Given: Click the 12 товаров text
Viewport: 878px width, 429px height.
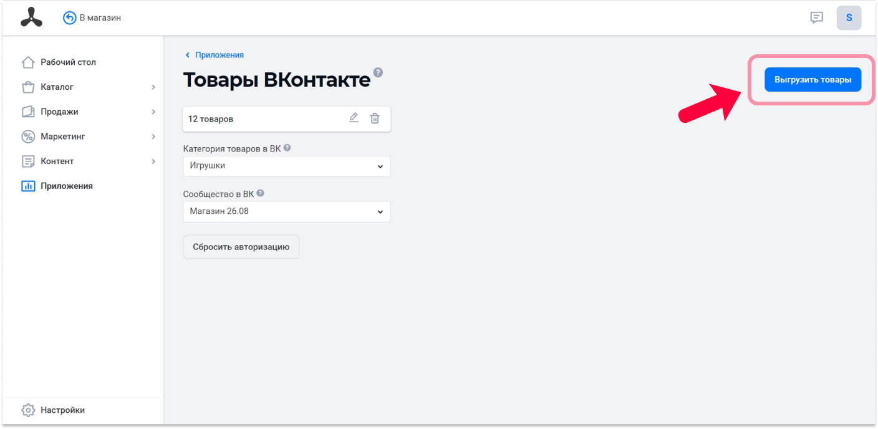Looking at the screenshot, I should [x=211, y=118].
